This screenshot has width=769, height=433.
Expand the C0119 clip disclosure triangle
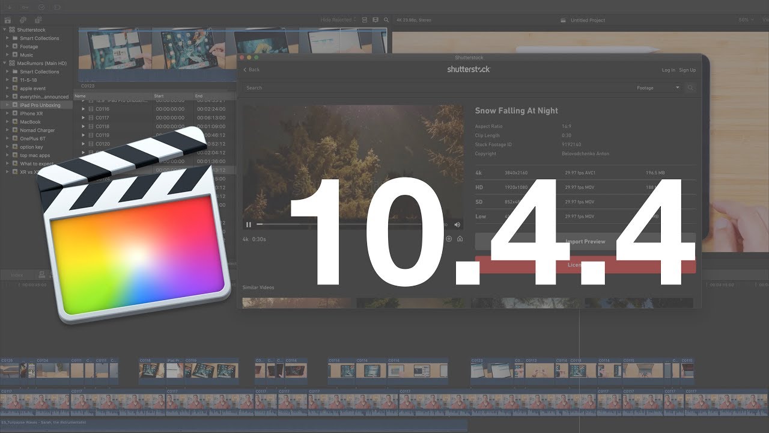coord(84,135)
